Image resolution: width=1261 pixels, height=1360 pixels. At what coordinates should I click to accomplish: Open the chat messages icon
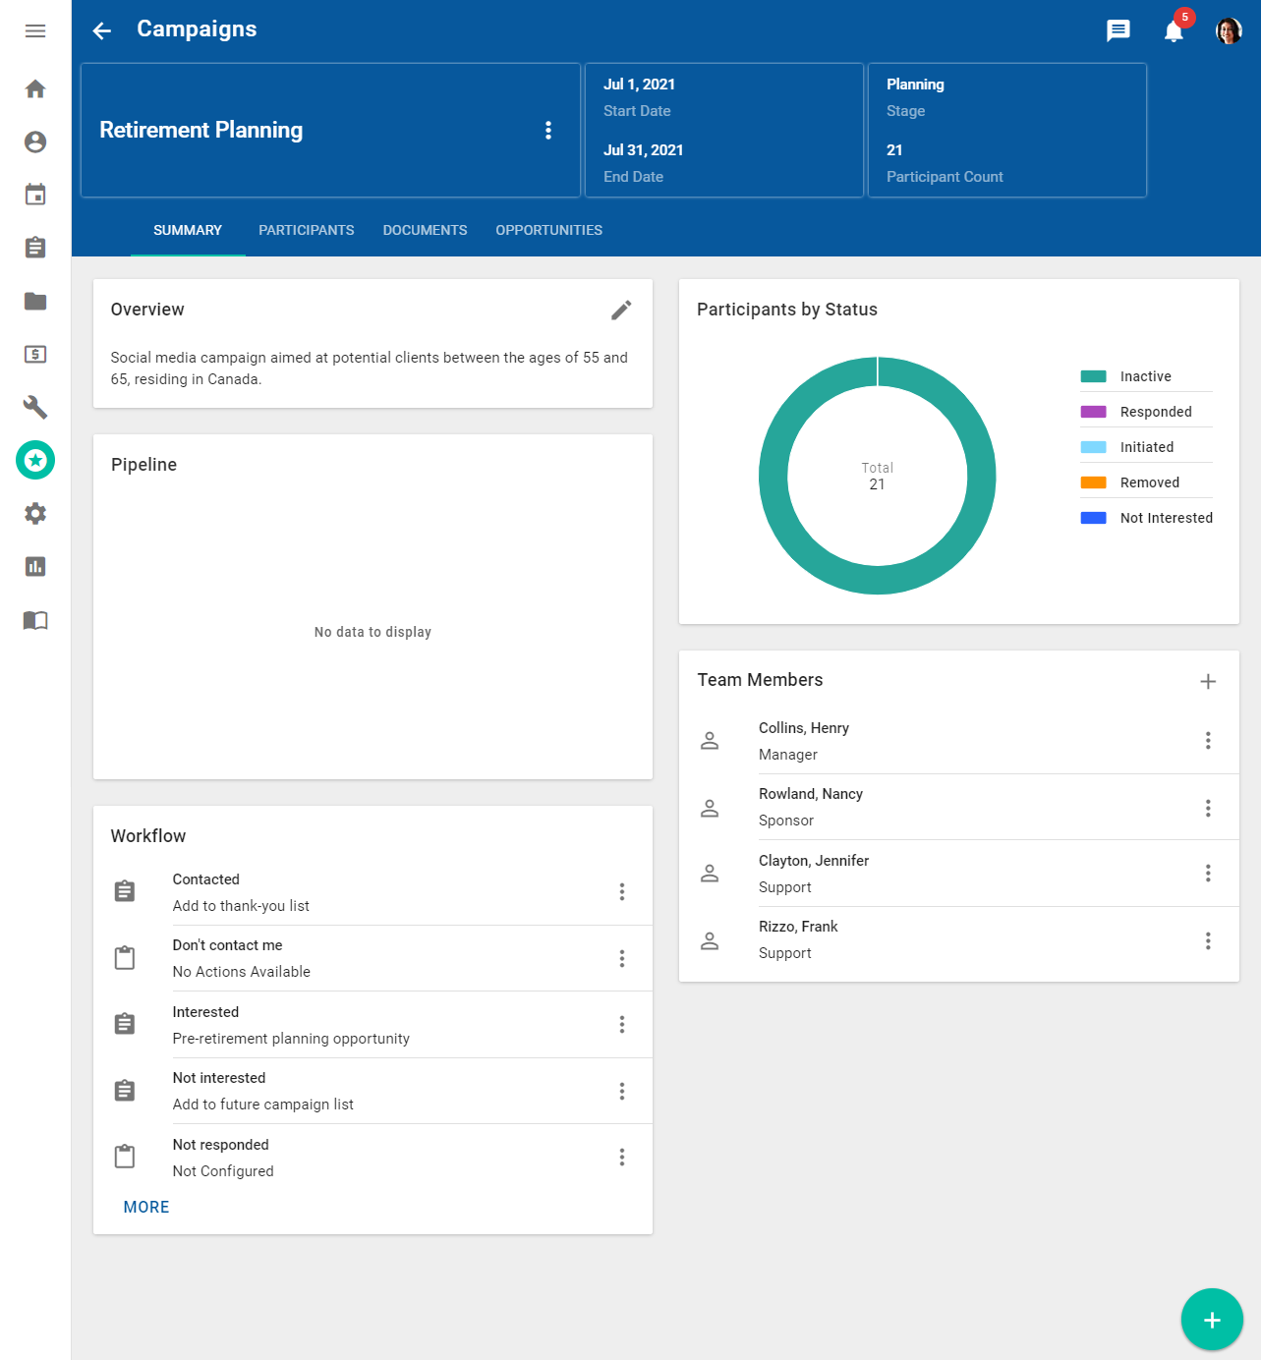(x=1118, y=30)
